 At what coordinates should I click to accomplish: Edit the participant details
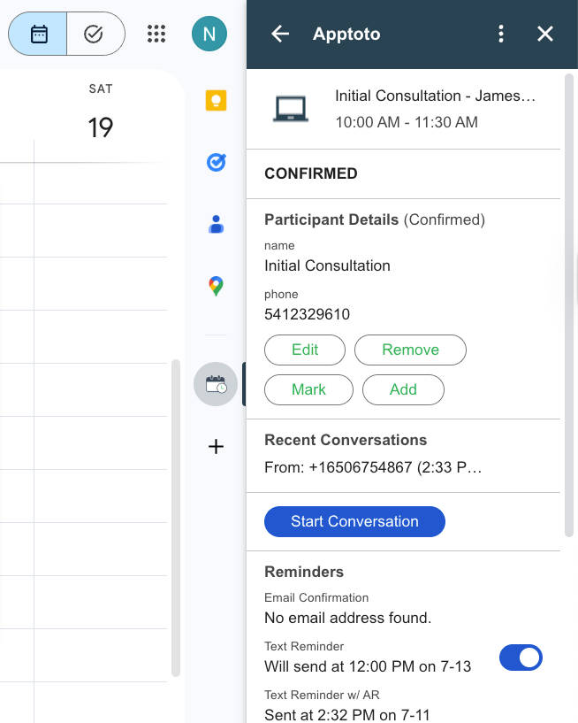[304, 350]
